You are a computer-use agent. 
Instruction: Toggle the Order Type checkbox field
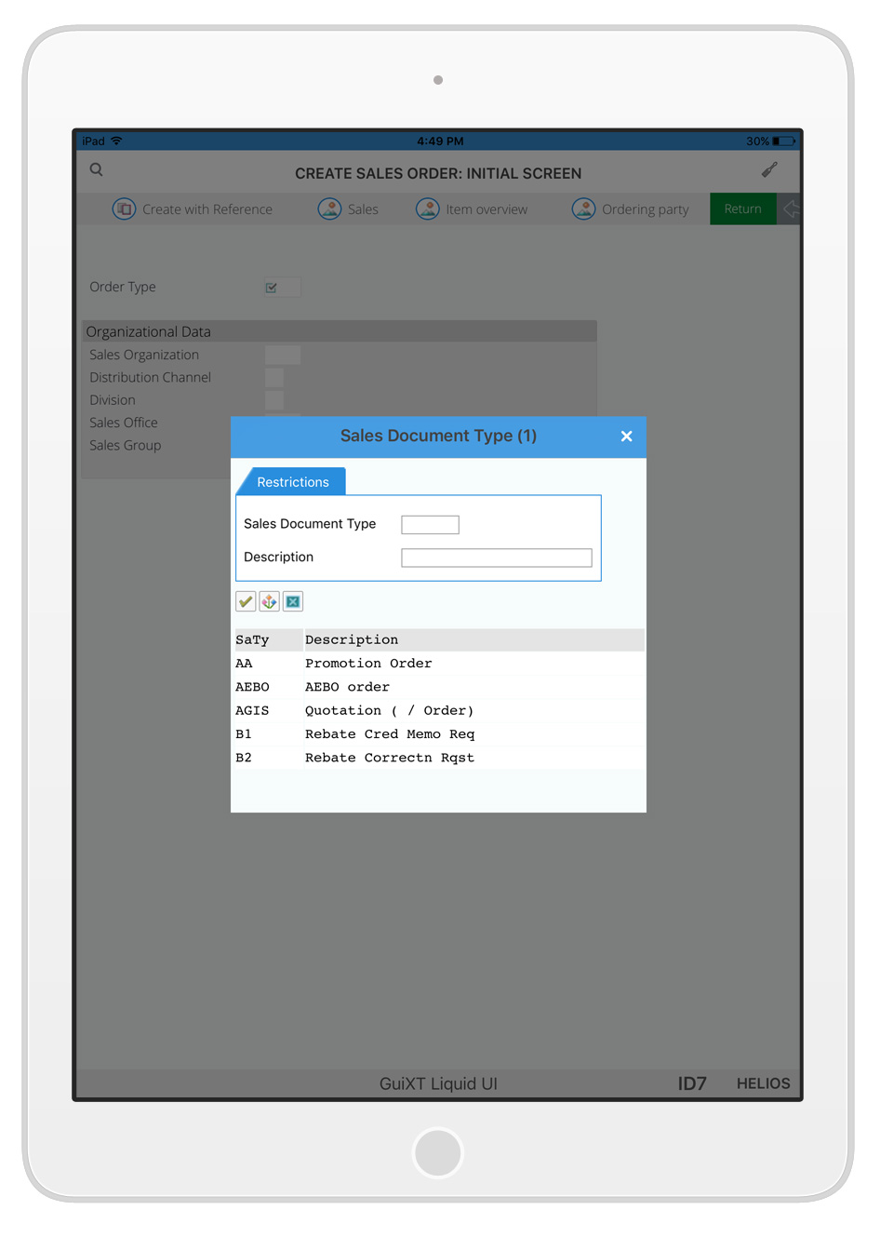point(272,288)
